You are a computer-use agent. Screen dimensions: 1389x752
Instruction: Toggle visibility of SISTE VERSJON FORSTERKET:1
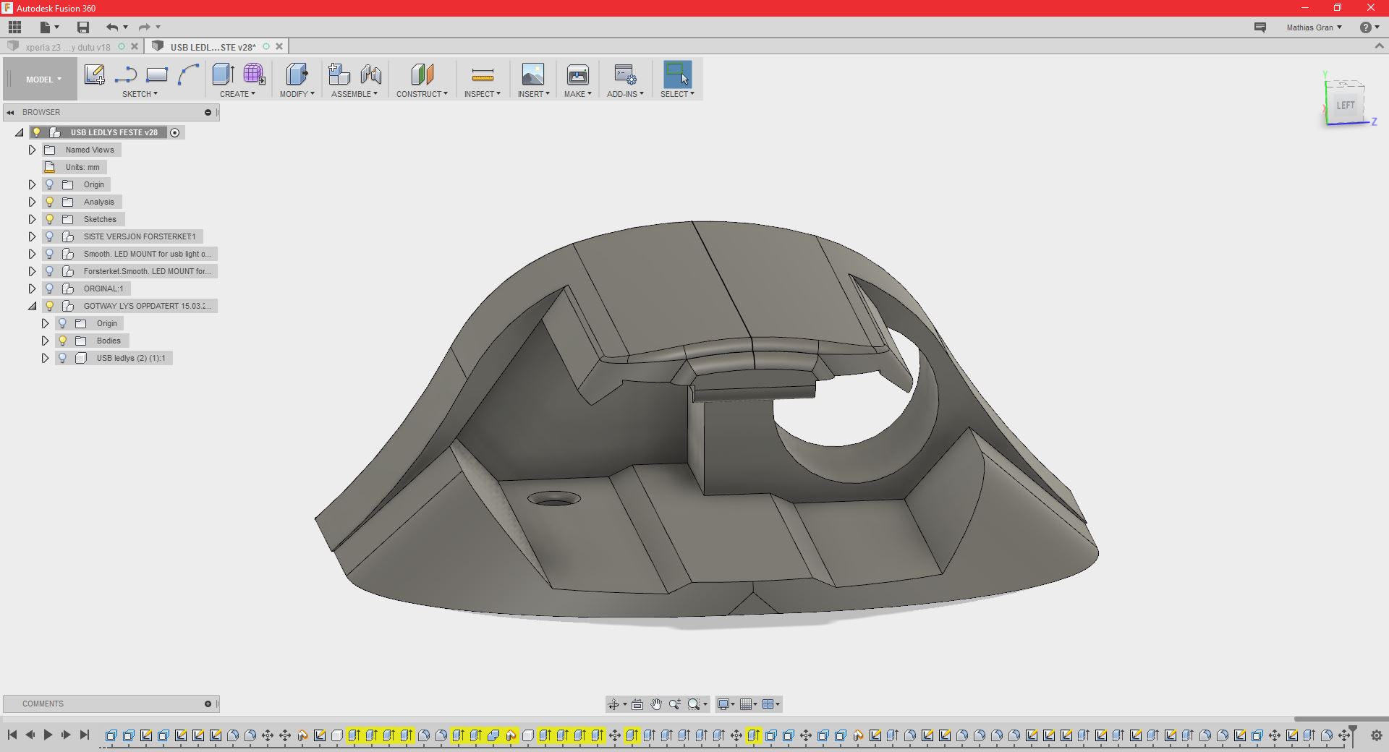50,236
